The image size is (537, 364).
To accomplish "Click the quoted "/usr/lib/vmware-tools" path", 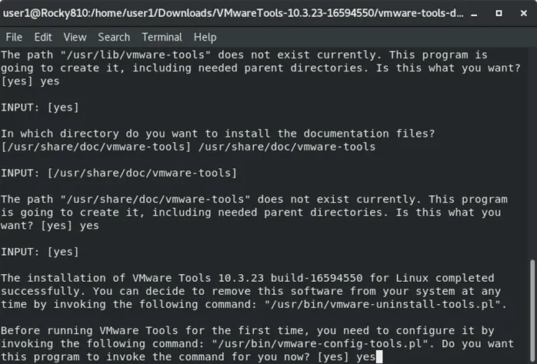I will tap(135, 55).
